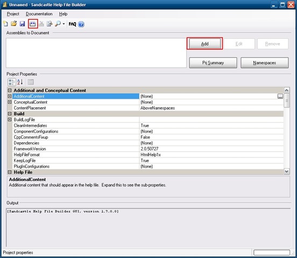297x258 pixels.
Task: Click the ConceptualContent (None) value
Action: click(146, 102)
